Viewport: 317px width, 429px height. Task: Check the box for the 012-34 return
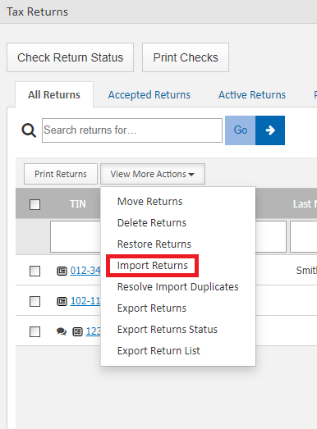34,272
